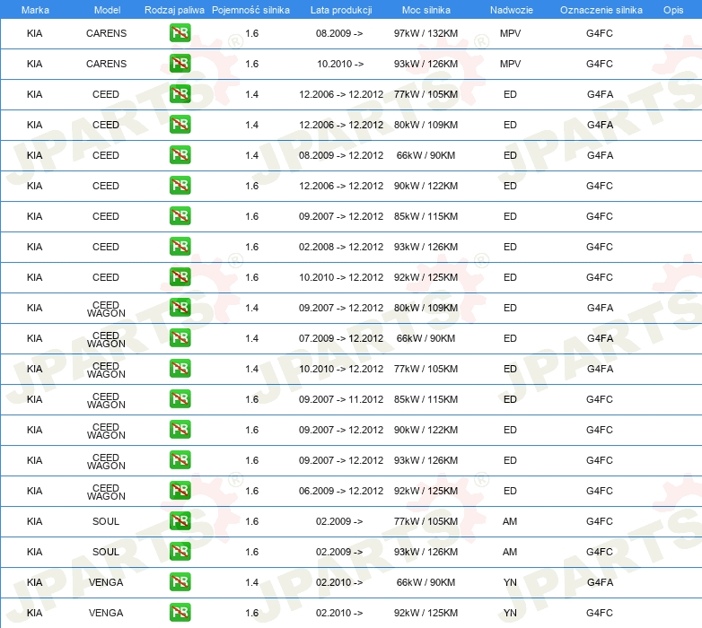Click G4FA in the VENGA 66kW / 90KM row
This screenshot has width=702, height=628.
coord(600,582)
